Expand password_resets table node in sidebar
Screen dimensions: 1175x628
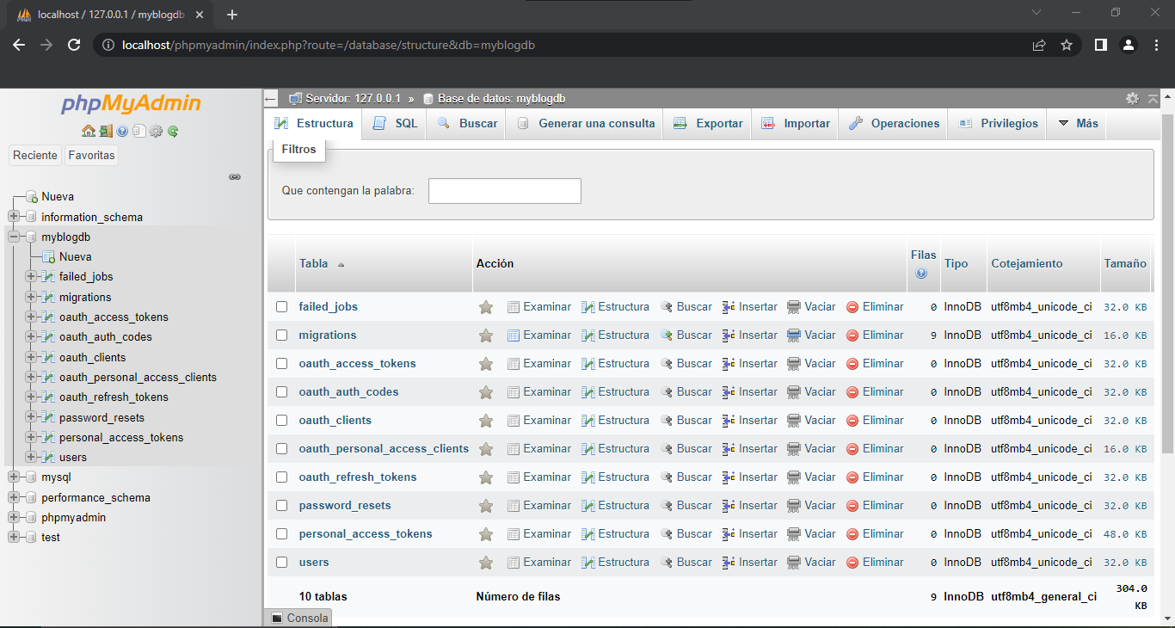point(32,417)
